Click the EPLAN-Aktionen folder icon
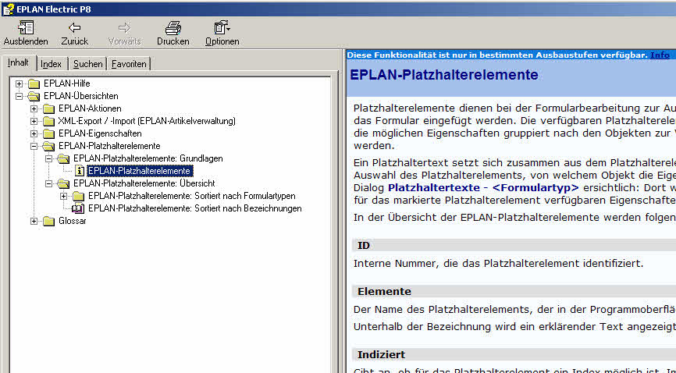Screen dimensions: 676x373 point(48,108)
